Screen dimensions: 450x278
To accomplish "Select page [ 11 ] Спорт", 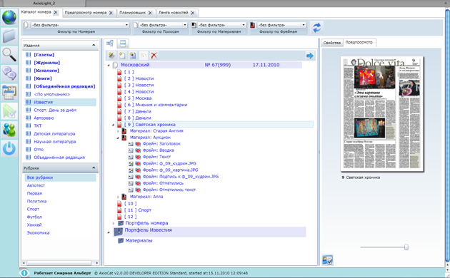I will pos(138,210).
